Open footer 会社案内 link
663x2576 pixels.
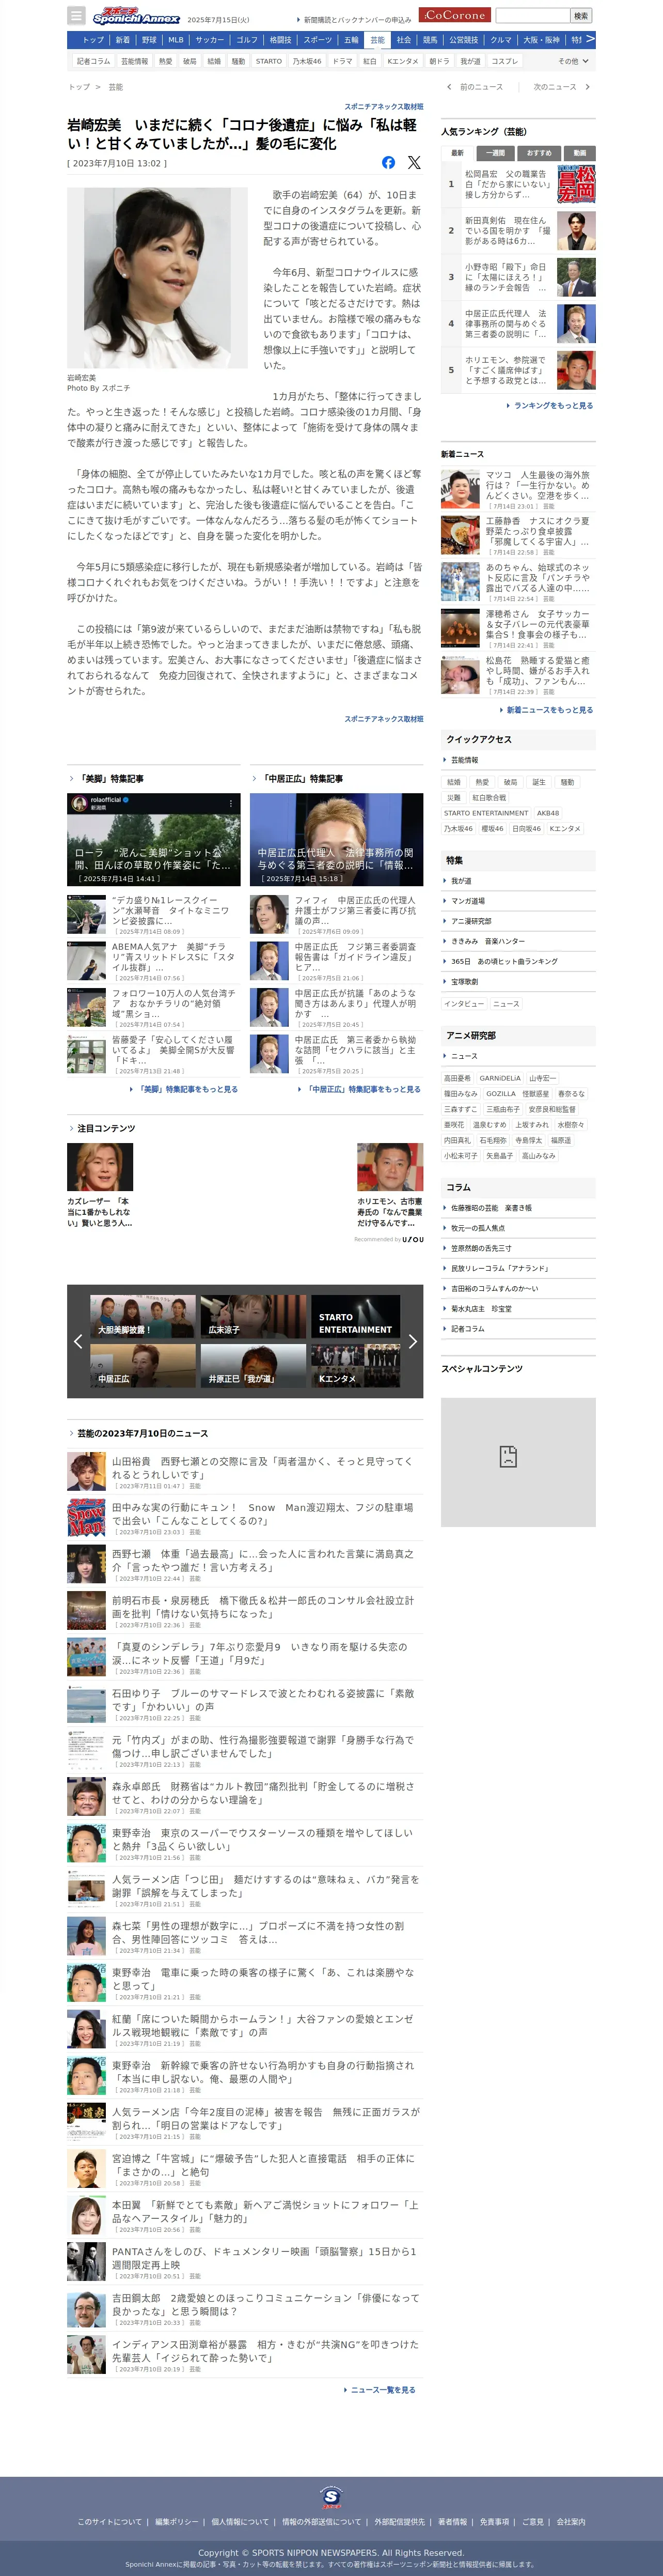571,2521
